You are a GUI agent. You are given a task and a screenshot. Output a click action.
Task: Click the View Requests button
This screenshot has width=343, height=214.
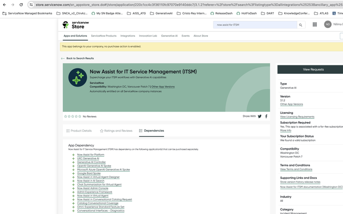tap(313, 69)
